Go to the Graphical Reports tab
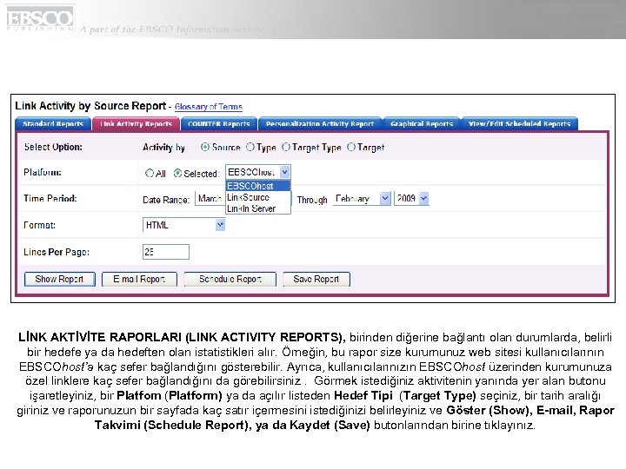 pos(422,124)
